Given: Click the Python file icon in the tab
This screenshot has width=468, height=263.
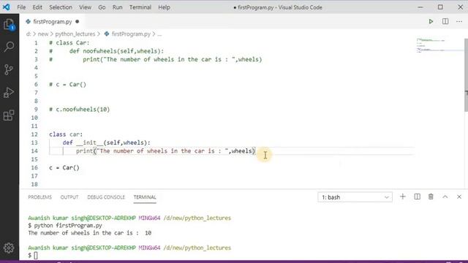Looking at the screenshot, I should 28,21.
